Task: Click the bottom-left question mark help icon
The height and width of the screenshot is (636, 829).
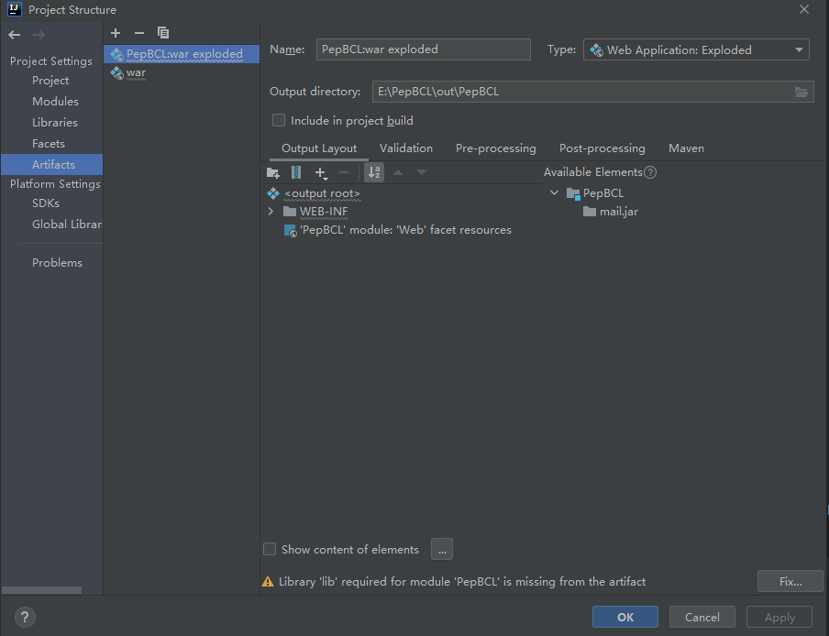Action: (24, 617)
